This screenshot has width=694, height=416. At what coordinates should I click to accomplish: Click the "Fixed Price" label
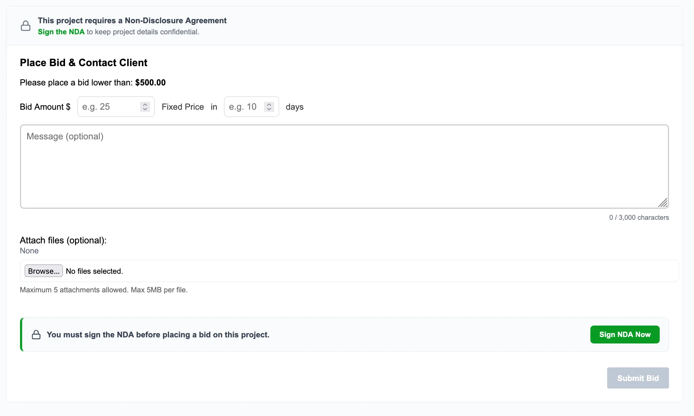[183, 107]
